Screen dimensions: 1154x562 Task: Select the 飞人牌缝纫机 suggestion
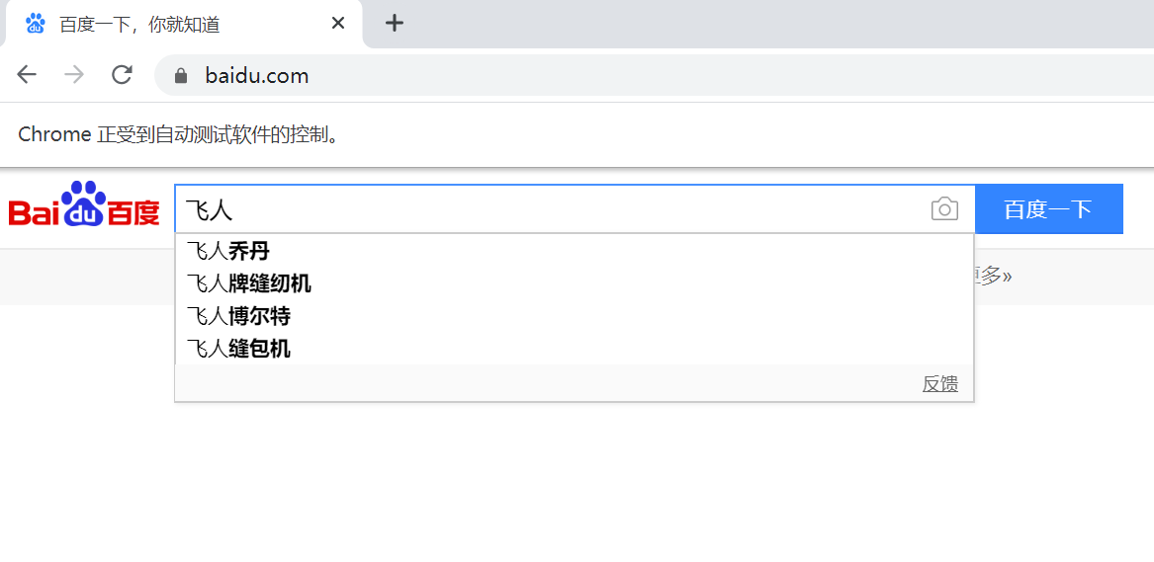pyautogui.click(x=249, y=283)
